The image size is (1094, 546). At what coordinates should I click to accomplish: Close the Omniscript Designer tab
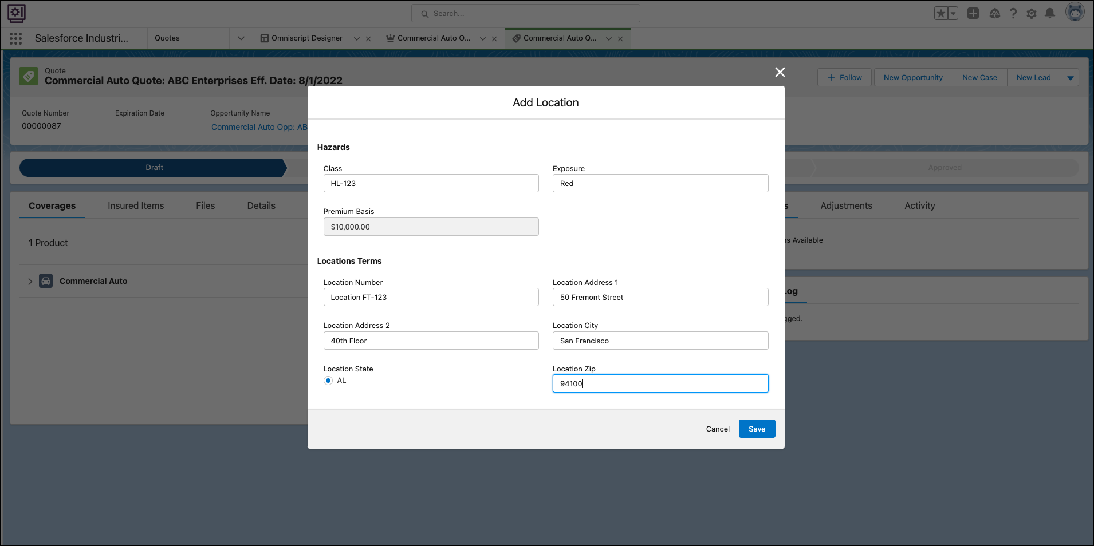(x=368, y=39)
